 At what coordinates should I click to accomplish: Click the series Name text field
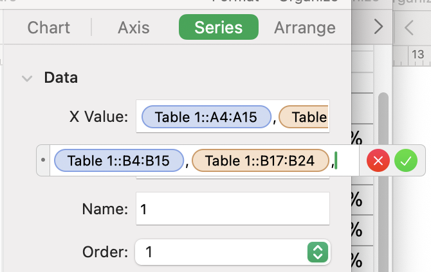(x=232, y=208)
